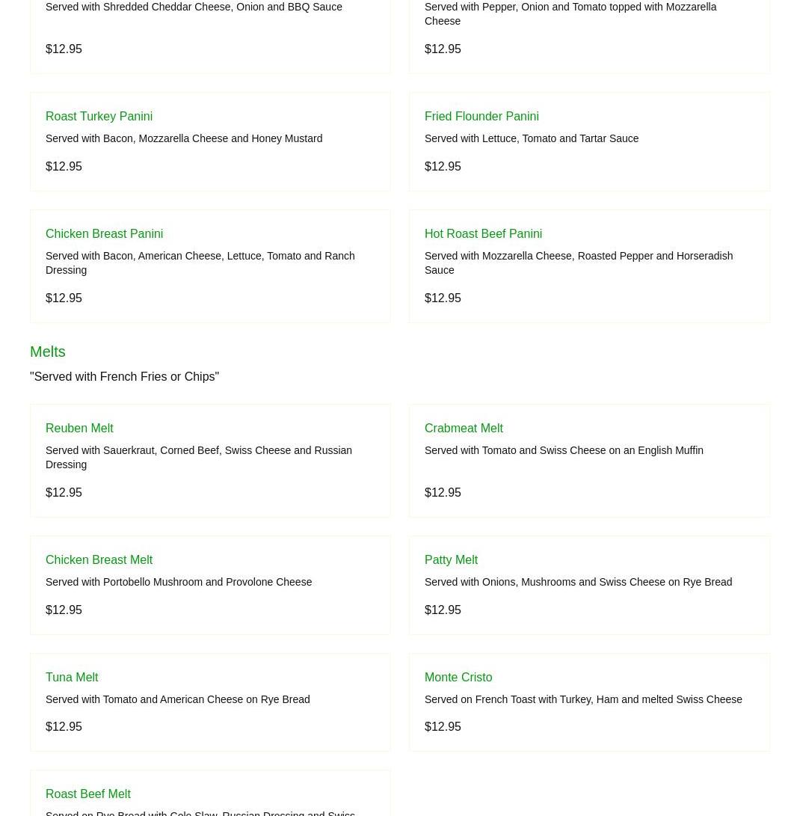Open the Reuben Melt item

click(x=79, y=429)
